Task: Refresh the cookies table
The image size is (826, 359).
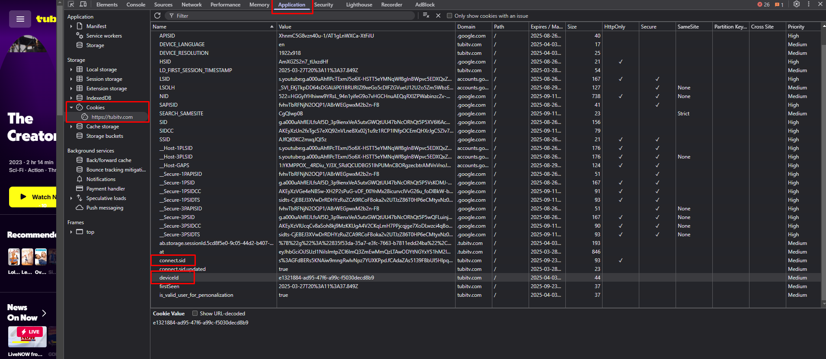Action: pyautogui.click(x=157, y=16)
